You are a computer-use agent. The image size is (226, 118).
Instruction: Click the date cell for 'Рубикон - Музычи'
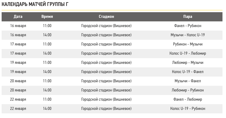point(18,44)
